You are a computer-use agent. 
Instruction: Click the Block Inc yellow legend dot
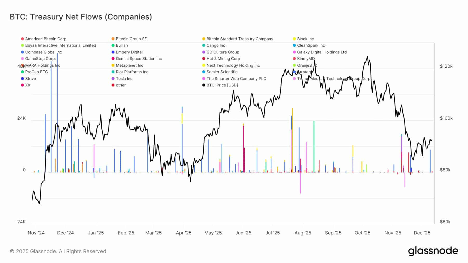[294, 39]
